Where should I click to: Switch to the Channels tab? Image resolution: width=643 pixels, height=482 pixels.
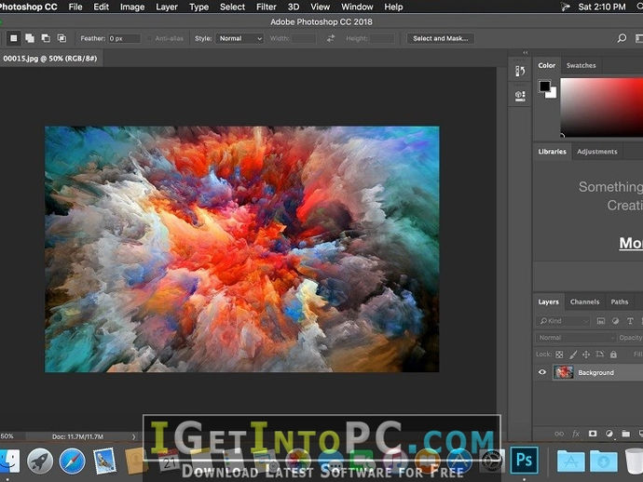point(585,301)
